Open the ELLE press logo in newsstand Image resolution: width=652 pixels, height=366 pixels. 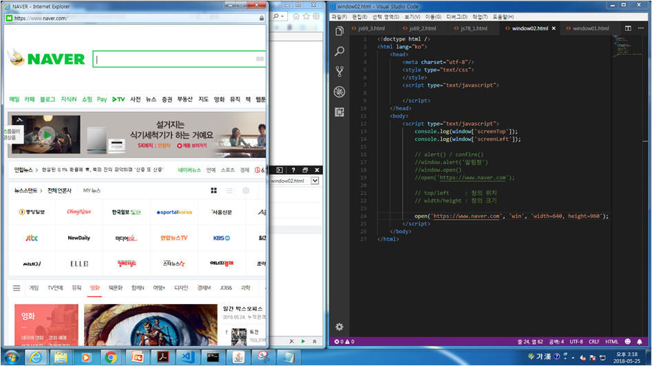[x=79, y=264]
